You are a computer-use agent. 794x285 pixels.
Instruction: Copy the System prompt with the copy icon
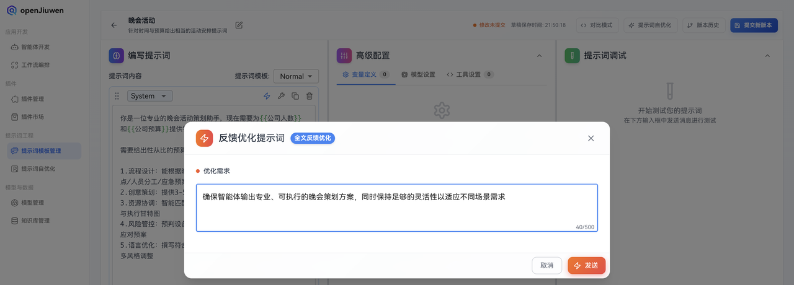click(x=295, y=96)
